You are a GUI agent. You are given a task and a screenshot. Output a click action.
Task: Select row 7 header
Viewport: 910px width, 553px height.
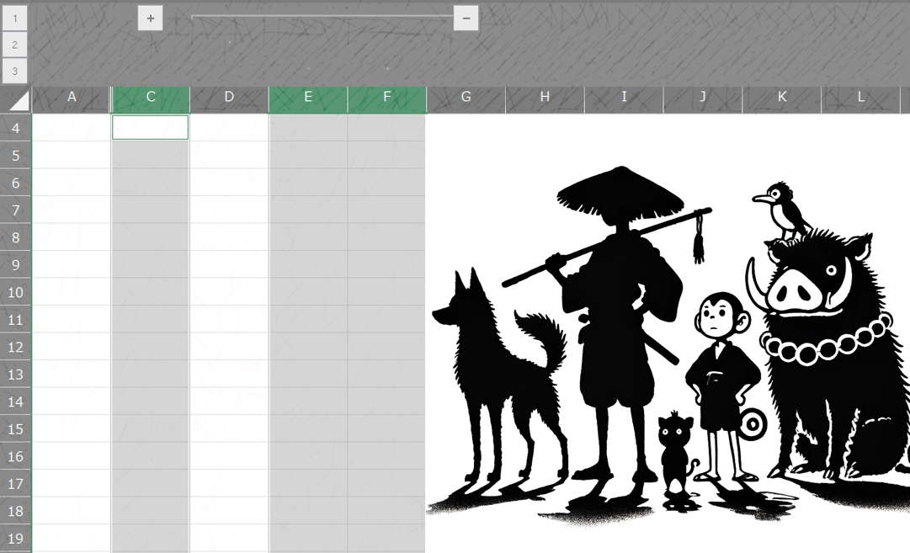tap(16, 210)
